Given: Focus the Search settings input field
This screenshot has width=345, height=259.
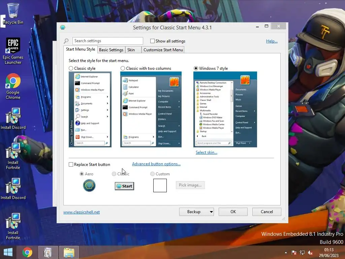Looking at the screenshot, I should coord(107,41).
